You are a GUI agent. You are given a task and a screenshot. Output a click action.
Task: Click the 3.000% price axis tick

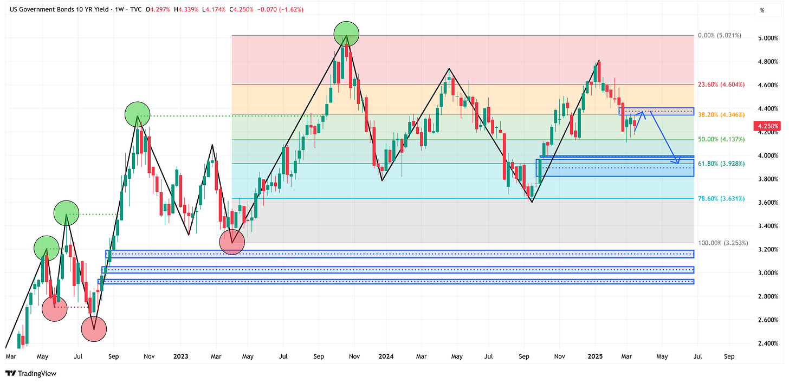[x=769, y=273]
